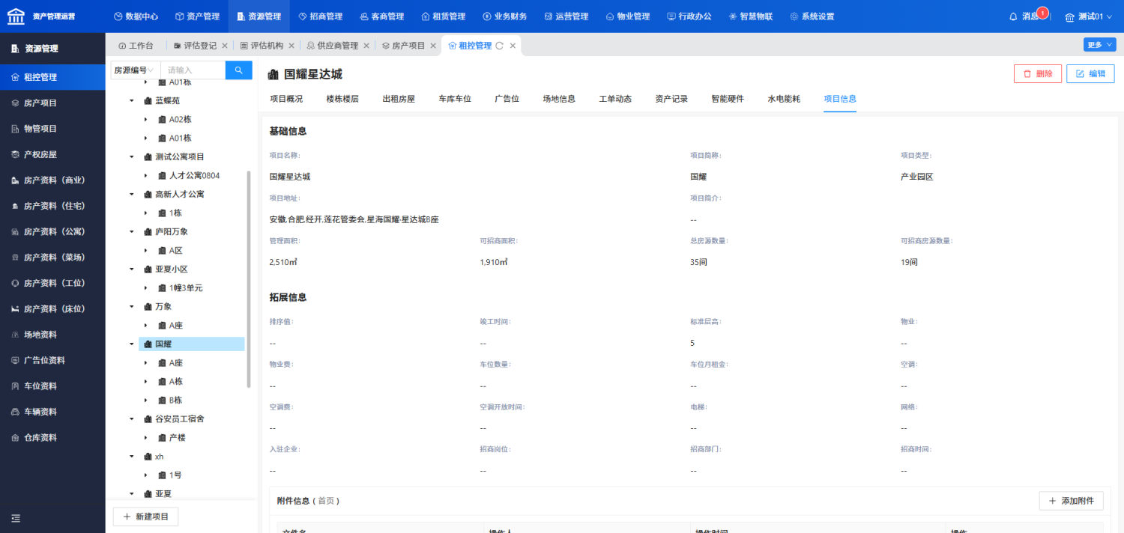This screenshot has height=533, width=1124.
Task: Click the 智慧物联 top menu icon
Action: tap(733, 16)
